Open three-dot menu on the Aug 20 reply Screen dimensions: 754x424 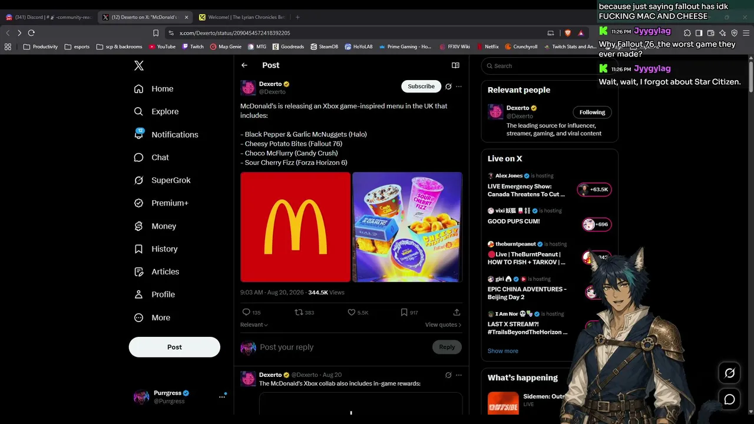(459, 375)
